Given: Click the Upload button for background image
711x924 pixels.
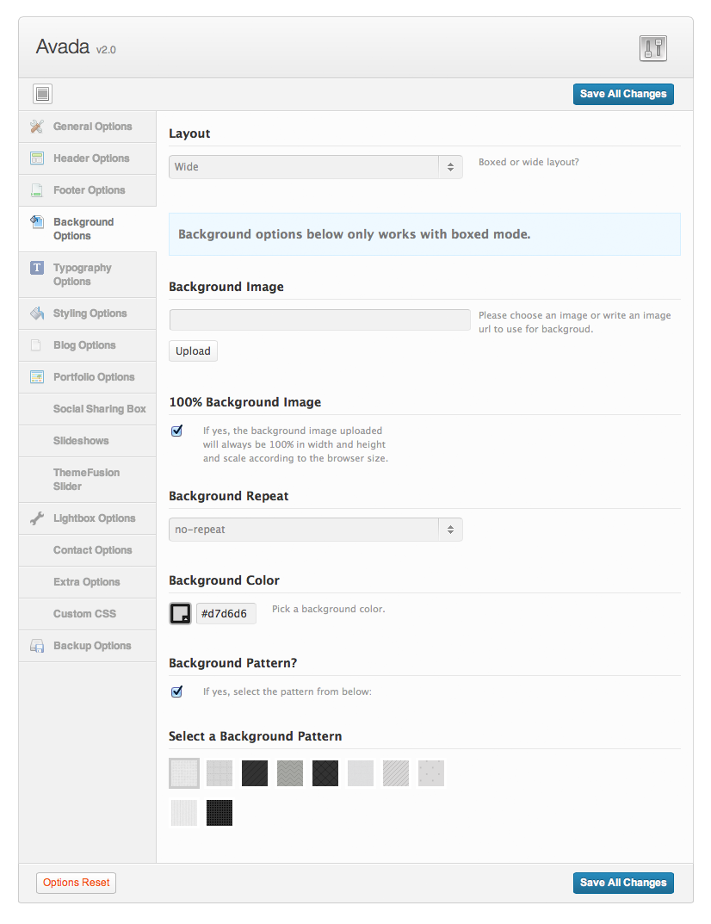Looking at the screenshot, I should tap(193, 351).
